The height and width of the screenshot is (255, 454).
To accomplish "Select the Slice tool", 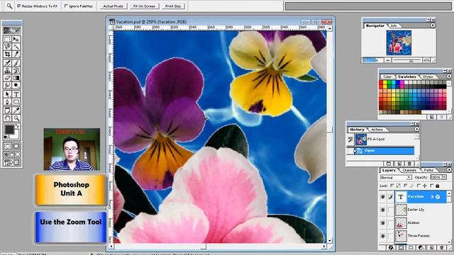I will (16, 54).
